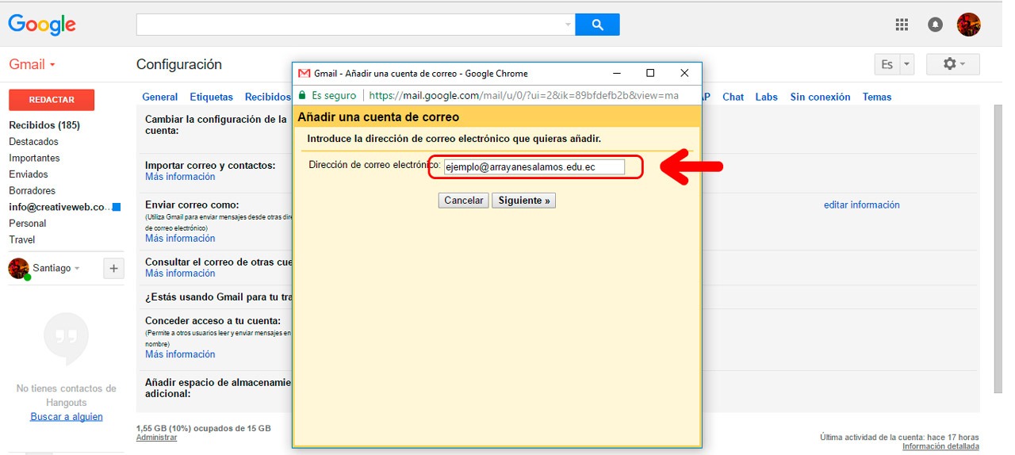Viewport: 1015px width, 455px height.
Task: Open Google notifications bell
Action: point(936,25)
